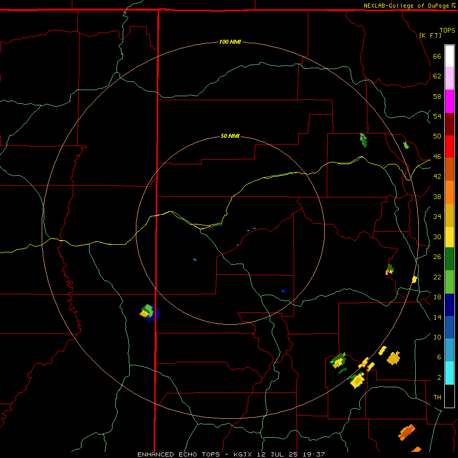The height and width of the screenshot is (458, 458).
Task: Click the legend value 42
Action: pyautogui.click(x=437, y=177)
